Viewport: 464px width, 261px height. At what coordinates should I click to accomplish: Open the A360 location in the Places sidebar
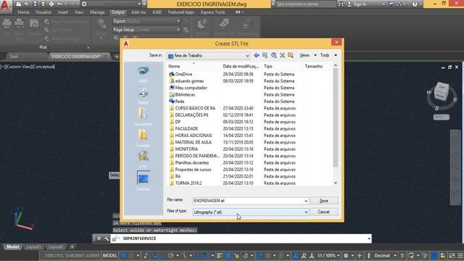point(144,73)
